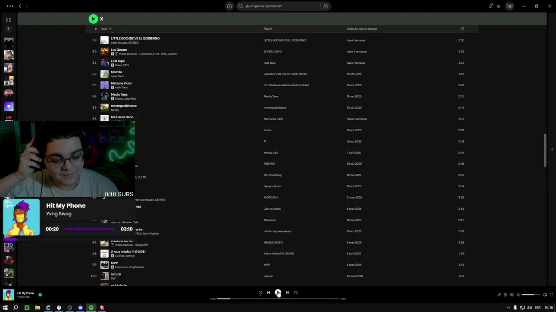Open the ESP language selector in tray

(538, 308)
